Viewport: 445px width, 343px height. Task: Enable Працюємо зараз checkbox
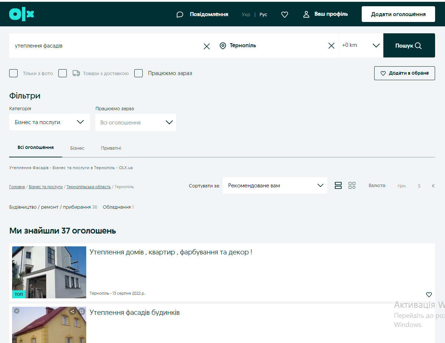pyautogui.click(x=138, y=73)
